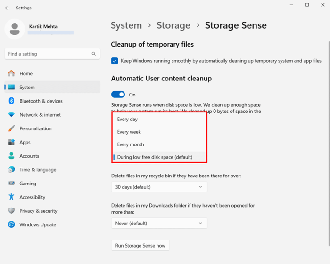
Task: Click the vertical scrollbar on right
Action: (329, 143)
